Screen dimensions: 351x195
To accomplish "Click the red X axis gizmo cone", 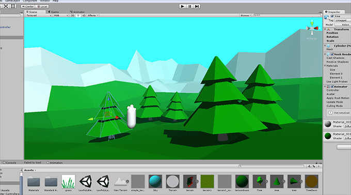I will pyautogui.click(x=316, y=28).
